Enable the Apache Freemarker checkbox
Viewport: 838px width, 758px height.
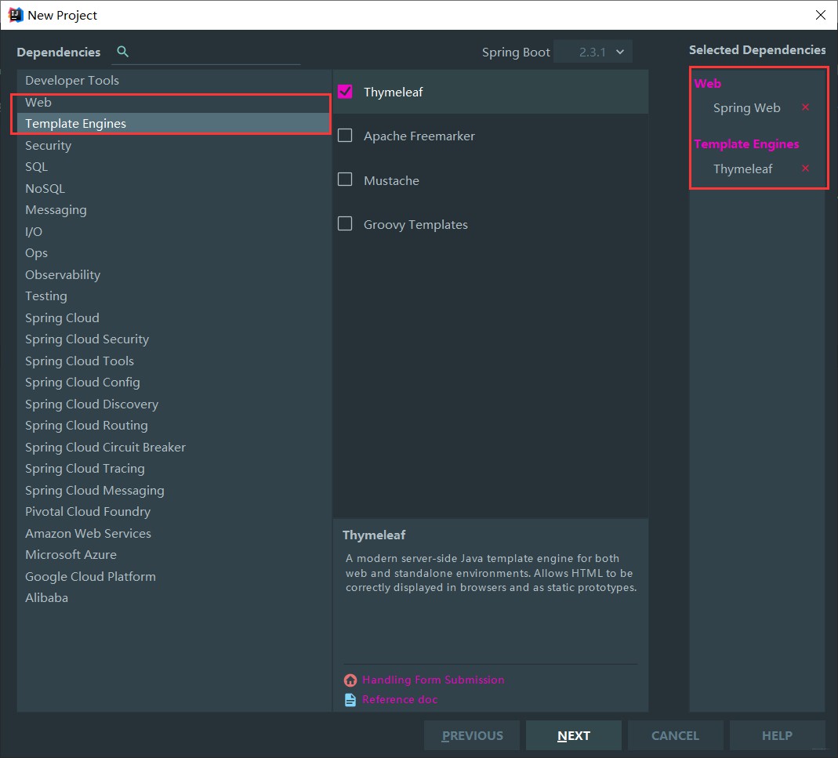tap(345, 136)
